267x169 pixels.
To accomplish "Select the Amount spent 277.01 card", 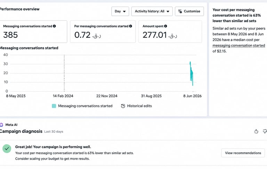I will pos(170,32).
